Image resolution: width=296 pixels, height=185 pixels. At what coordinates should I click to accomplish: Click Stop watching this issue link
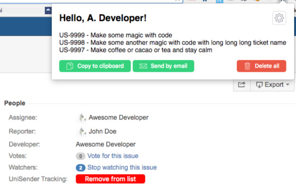[x=122, y=167]
